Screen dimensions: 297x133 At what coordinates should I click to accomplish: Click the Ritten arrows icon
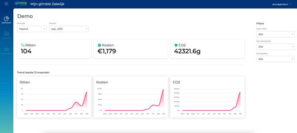click(x=23, y=45)
